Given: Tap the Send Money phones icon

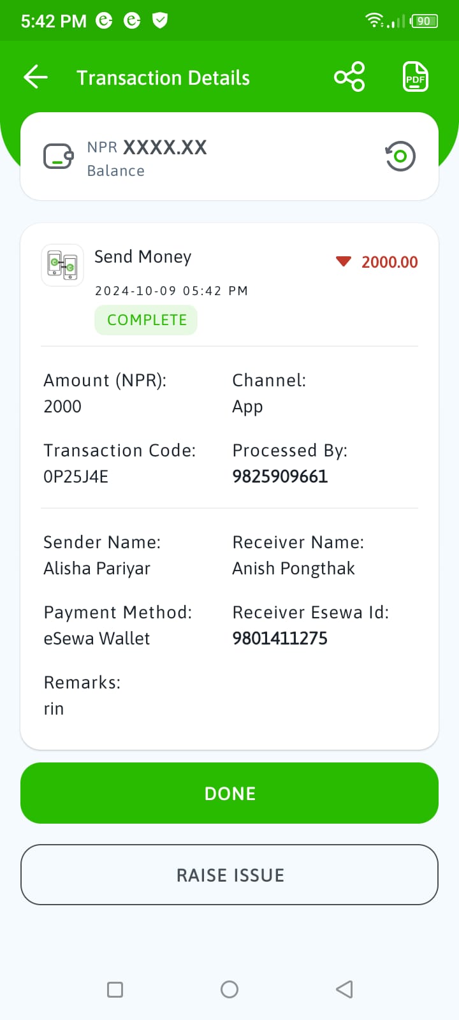Looking at the screenshot, I should coord(62,265).
